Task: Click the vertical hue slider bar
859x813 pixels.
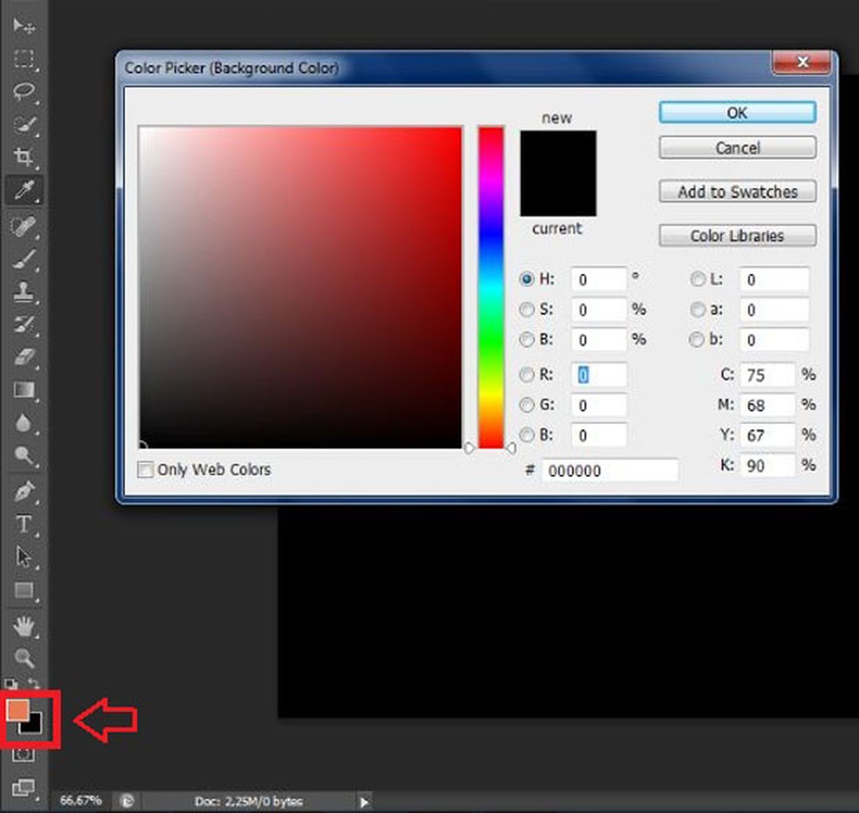Action: point(491,287)
